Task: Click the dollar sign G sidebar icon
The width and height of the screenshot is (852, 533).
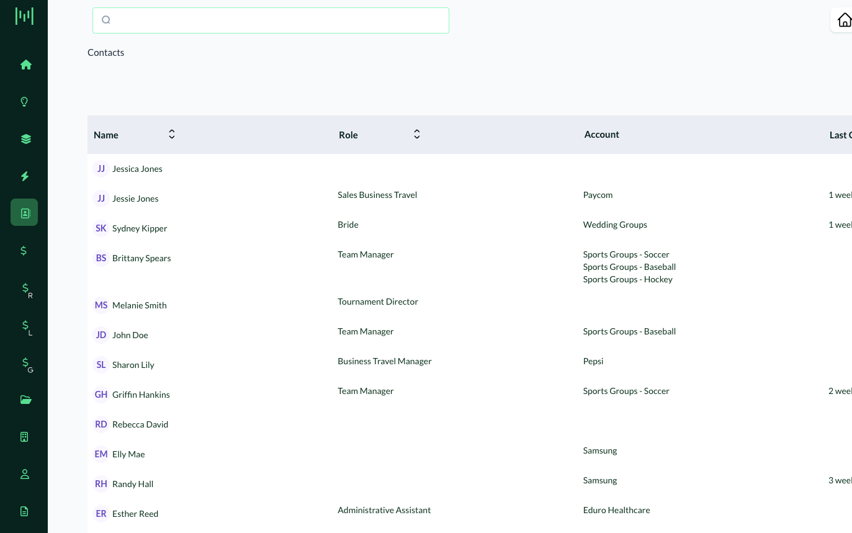Action: [x=26, y=364]
